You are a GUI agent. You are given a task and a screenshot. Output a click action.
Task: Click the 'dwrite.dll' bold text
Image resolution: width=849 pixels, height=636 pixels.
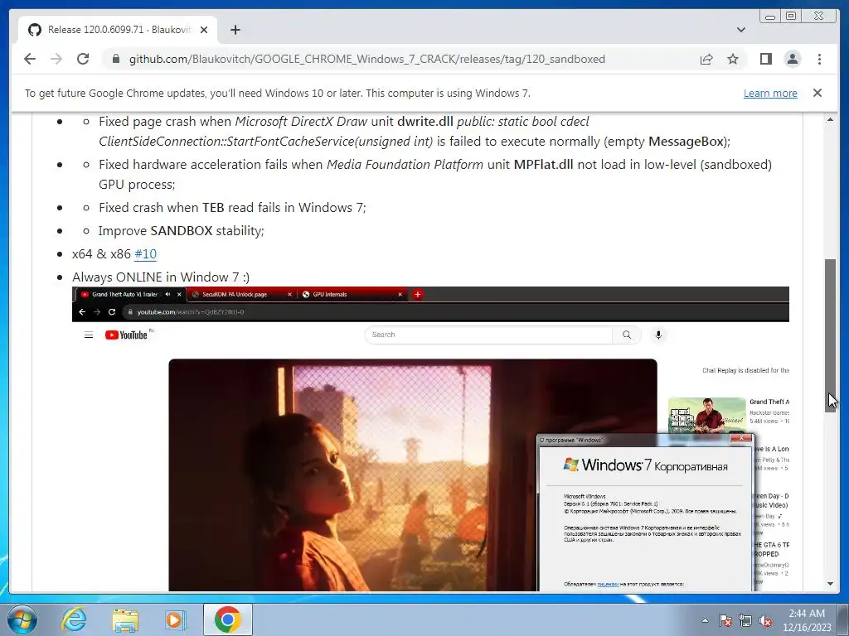(425, 121)
